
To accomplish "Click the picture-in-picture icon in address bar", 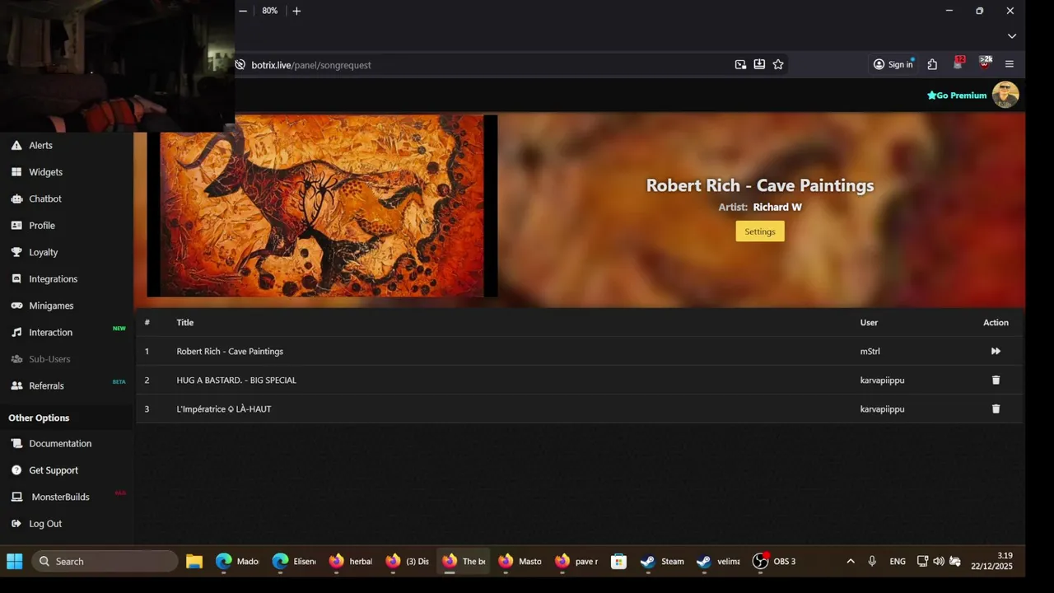I will [740, 64].
